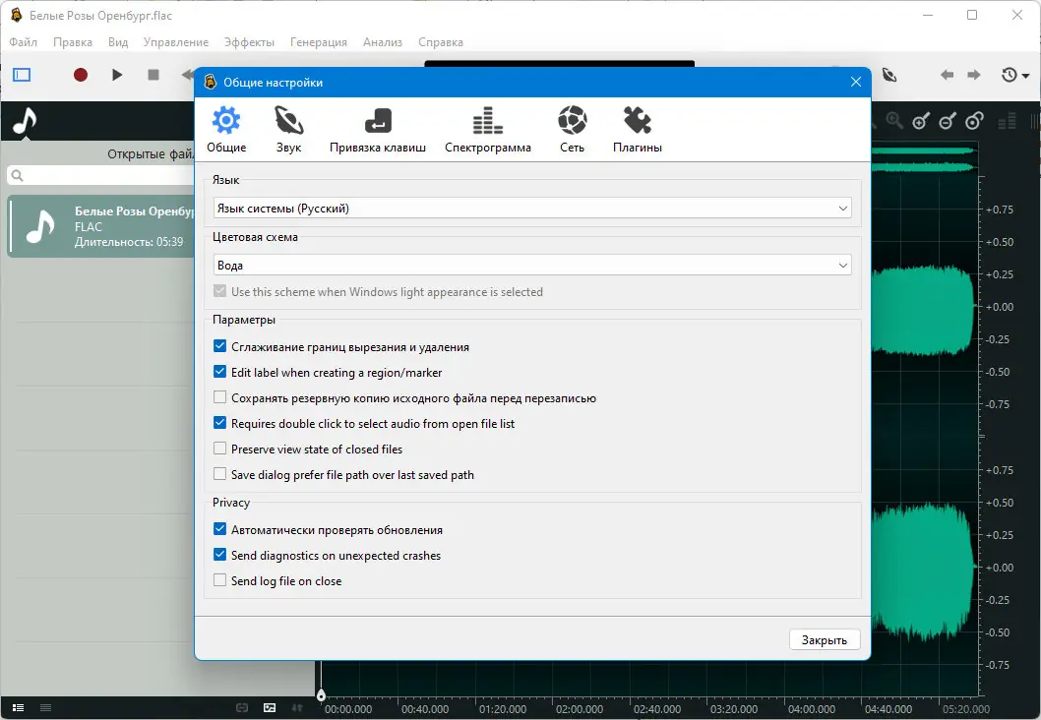
Task: Open the Генерация menu
Action: [319, 42]
